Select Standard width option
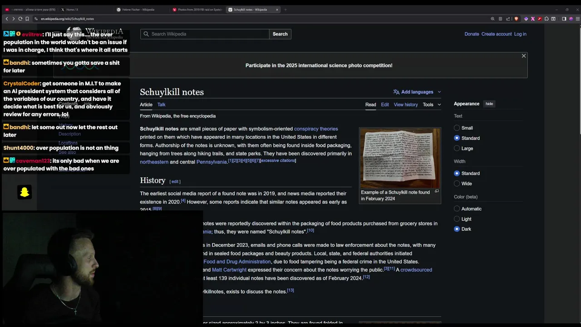The image size is (581, 327). [457, 173]
